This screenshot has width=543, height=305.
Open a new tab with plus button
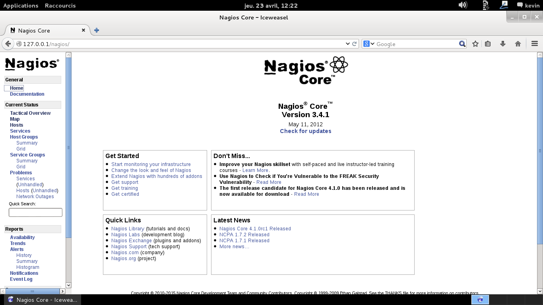click(x=96, y=30)
